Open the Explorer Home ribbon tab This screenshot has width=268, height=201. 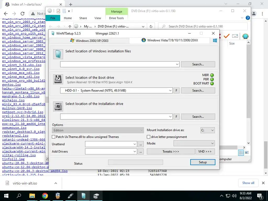(x=68, y=18)
